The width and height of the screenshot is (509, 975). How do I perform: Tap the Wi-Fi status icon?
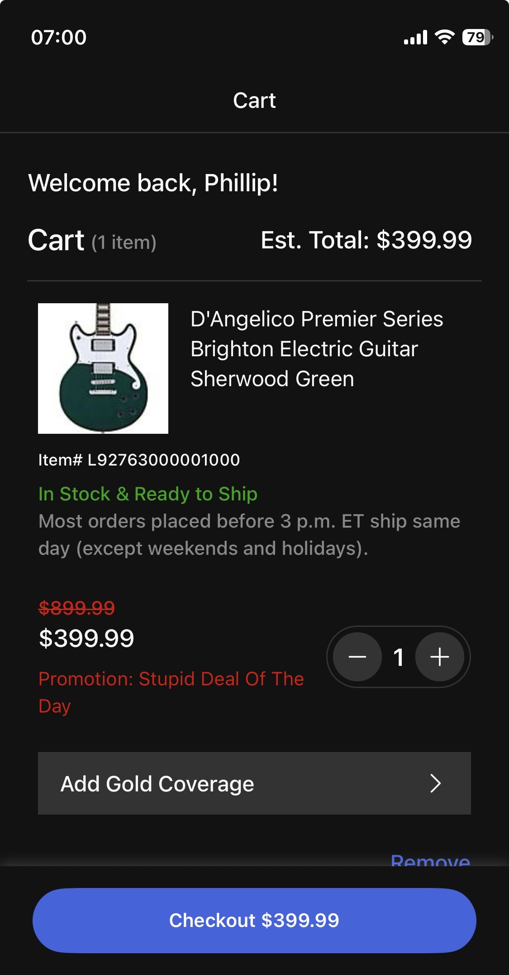[x=444, y=37]
